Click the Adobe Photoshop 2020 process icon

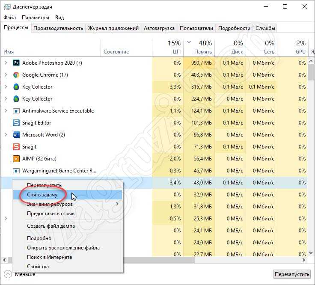(16, 63)
